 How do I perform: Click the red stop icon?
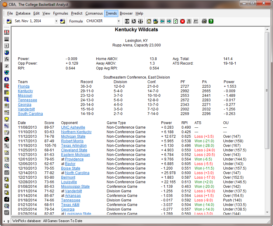coord(182,21)
